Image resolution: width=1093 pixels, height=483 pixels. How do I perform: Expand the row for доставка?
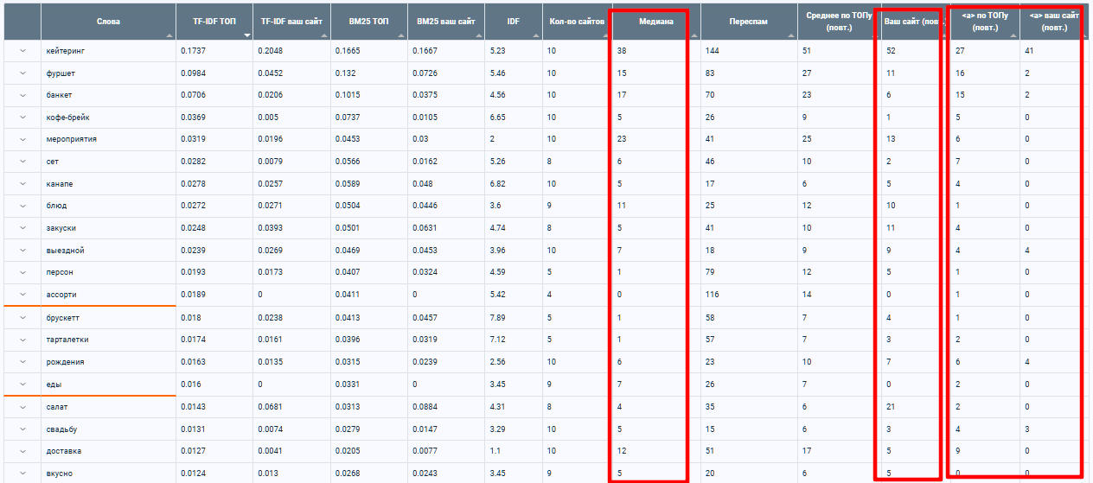point(22,451)
